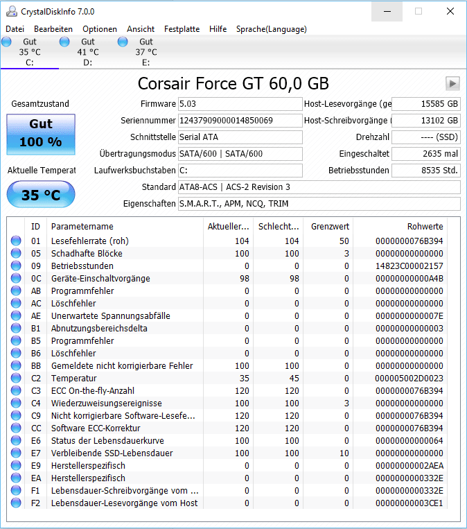Screen dimensions: 467x529
Task: Click raw value 000005002D0023
Action: 409,378
